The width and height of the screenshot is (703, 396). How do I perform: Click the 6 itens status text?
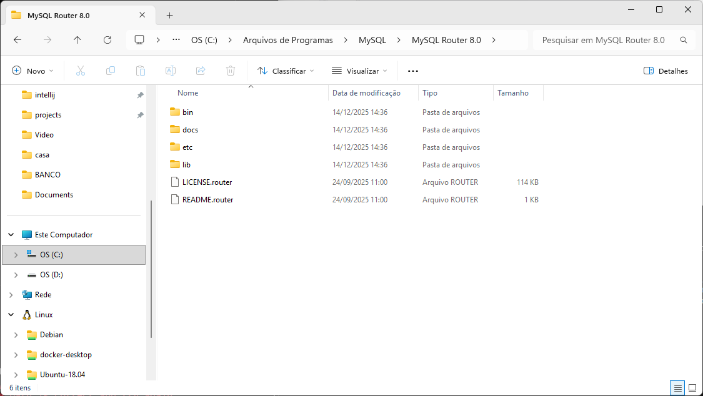(20, 387)
